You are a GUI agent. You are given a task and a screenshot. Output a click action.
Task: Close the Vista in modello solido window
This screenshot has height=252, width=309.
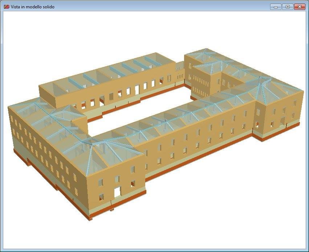tap(300, 7)
